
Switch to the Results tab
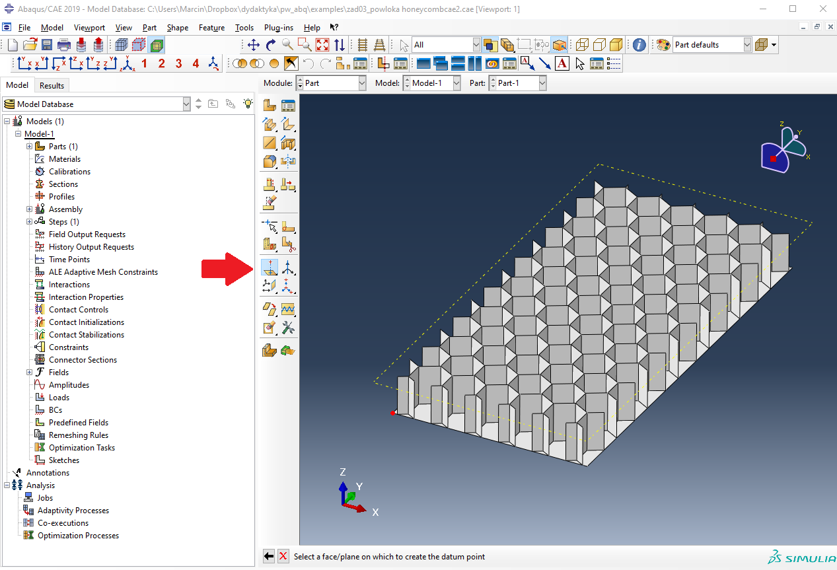coord(52,85)
